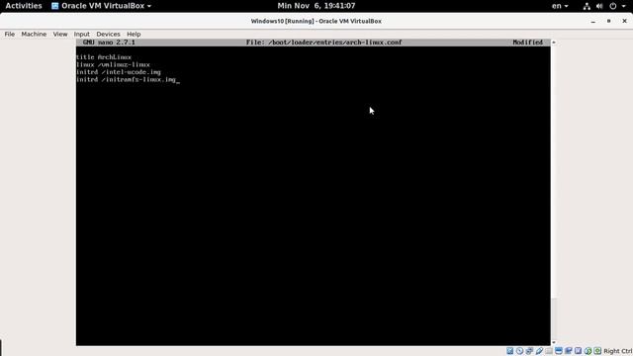The image size is (633, 356).
Task: Click the mouse integration indicator icon
Action: [x=588, y=351]
